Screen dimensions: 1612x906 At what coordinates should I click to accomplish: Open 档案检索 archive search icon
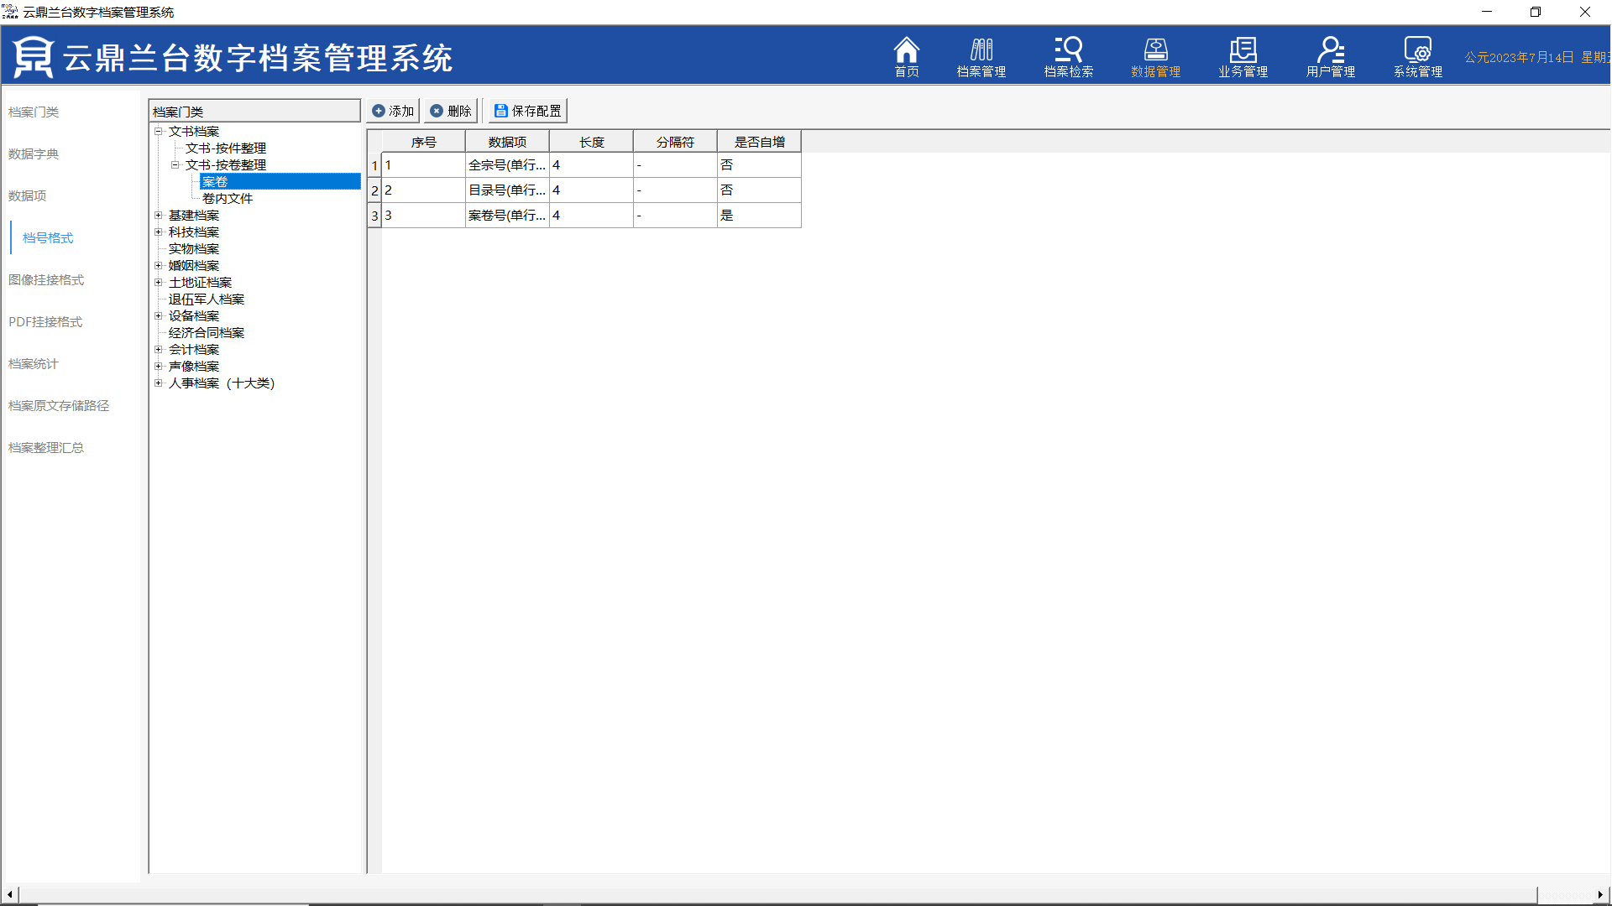coord(1068,57)
